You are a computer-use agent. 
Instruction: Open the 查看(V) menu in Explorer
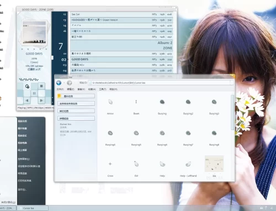point(81,89)
